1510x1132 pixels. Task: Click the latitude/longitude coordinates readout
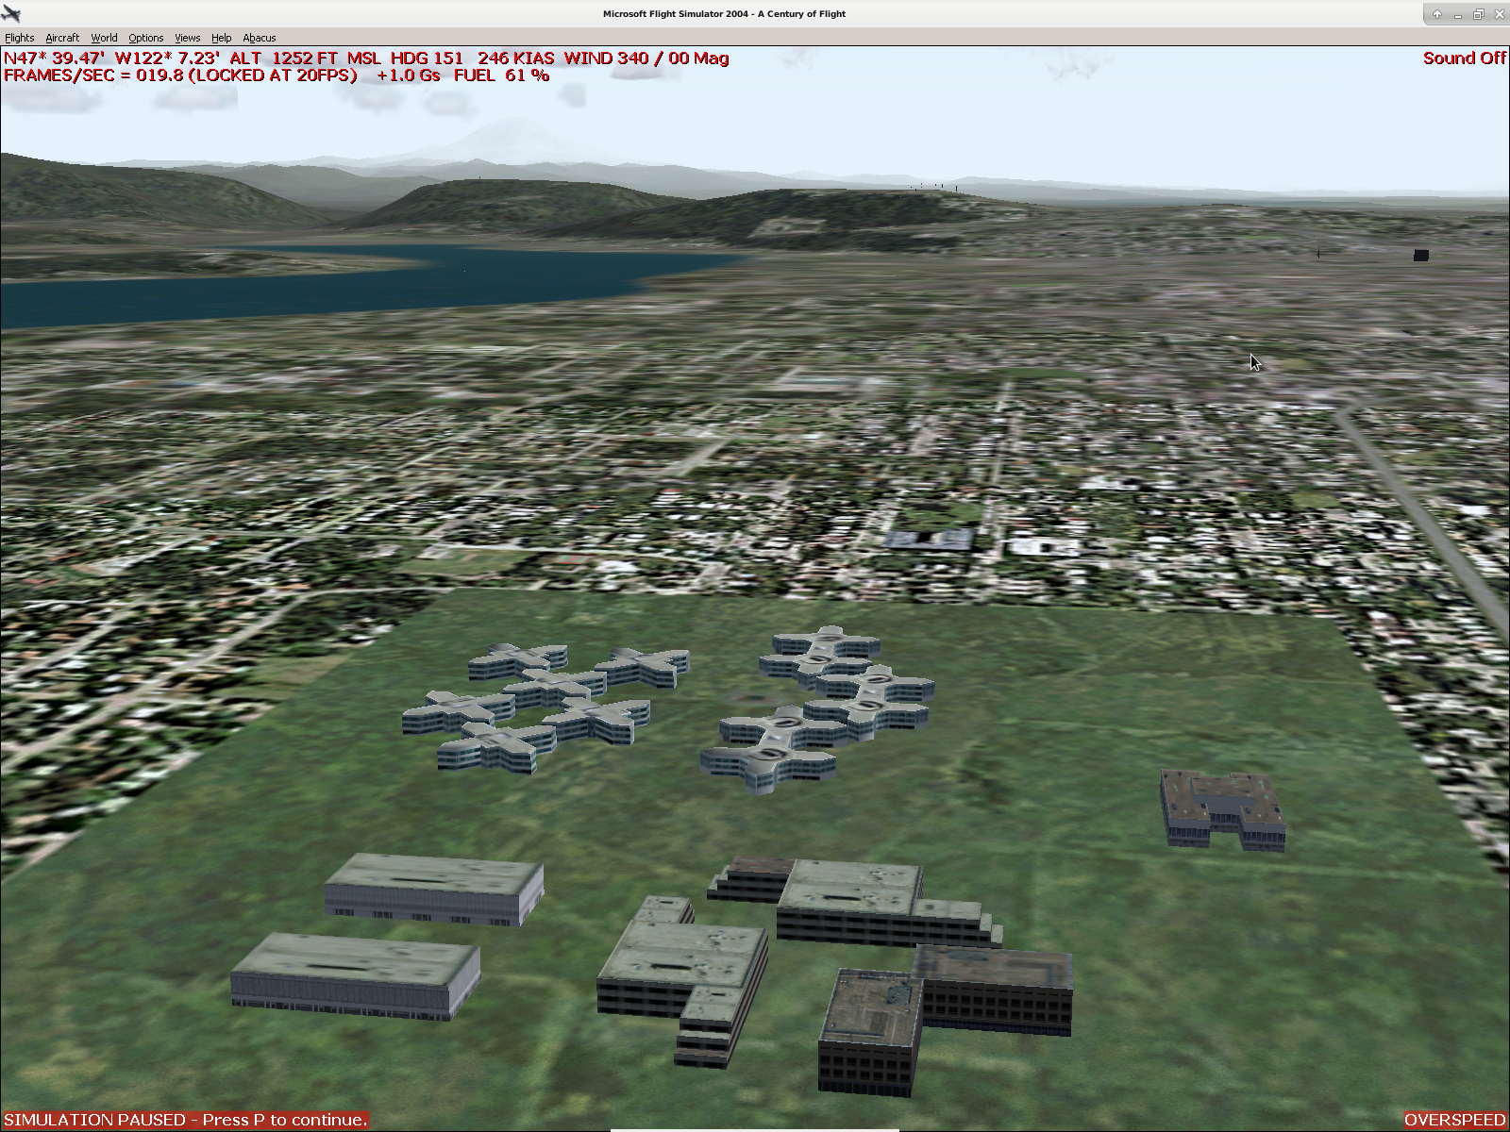coord(111,58)
